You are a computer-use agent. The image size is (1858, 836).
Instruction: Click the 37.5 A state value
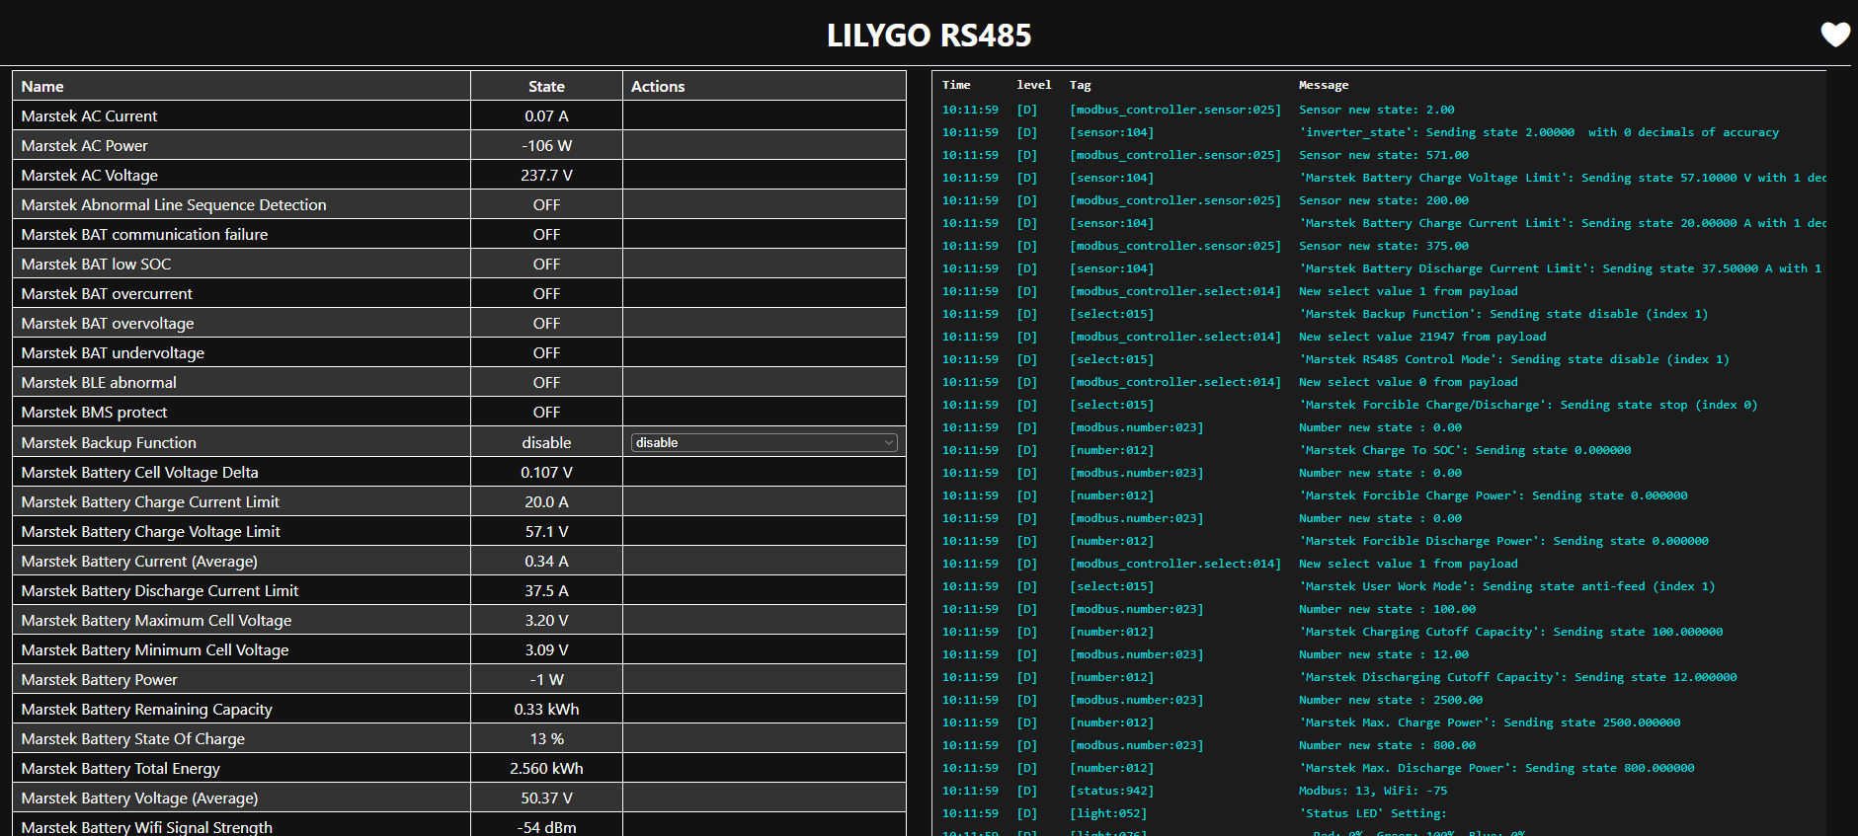pyautogui.click(x=546, y=590)
